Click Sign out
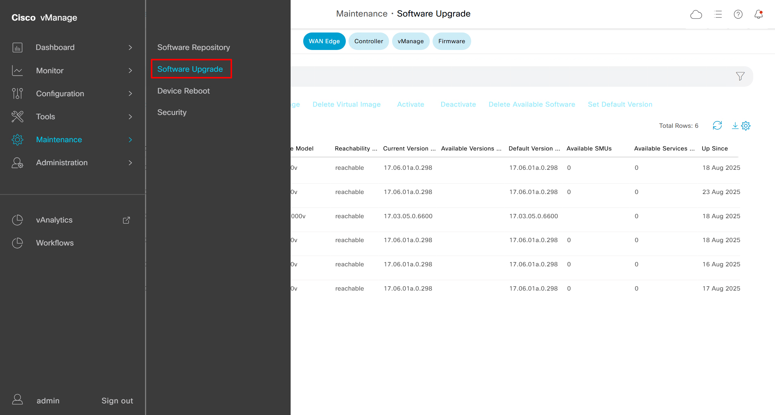Image resolution: width=775 pixels, height=415 pixels. [x=117, y=401]
